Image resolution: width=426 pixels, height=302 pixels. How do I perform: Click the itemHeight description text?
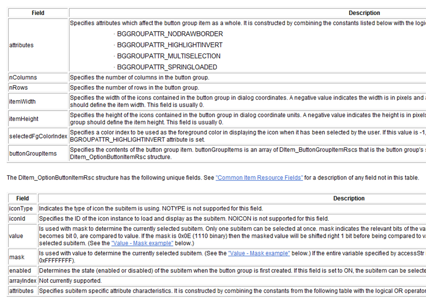tap(248, 119)
